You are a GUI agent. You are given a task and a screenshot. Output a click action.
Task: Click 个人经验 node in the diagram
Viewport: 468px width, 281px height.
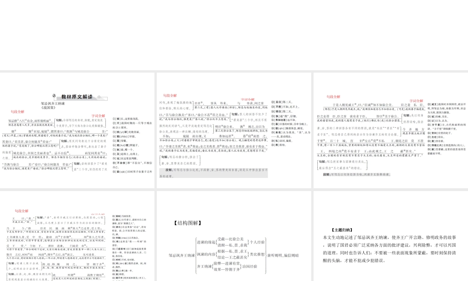[x=257, y=242]
